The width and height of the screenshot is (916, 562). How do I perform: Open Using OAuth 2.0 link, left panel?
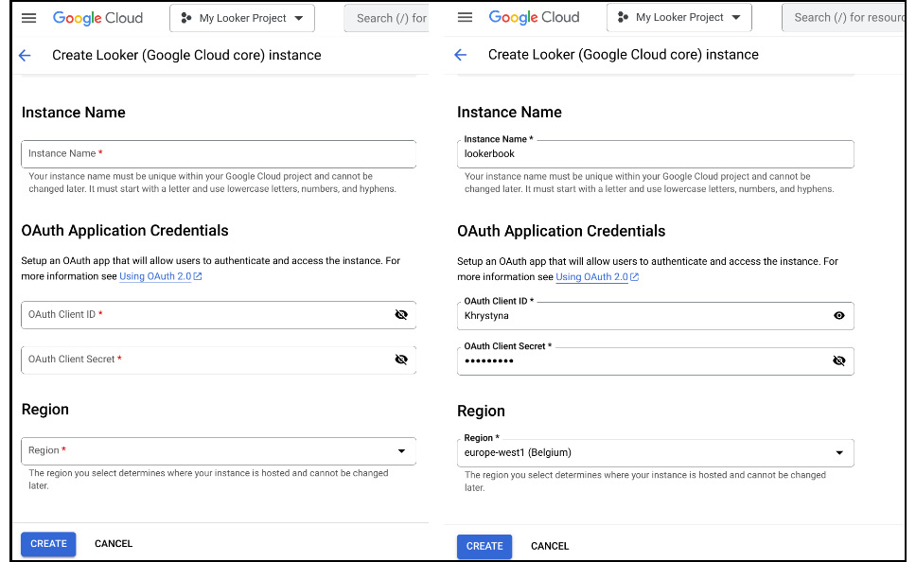[x=161, y=276]
